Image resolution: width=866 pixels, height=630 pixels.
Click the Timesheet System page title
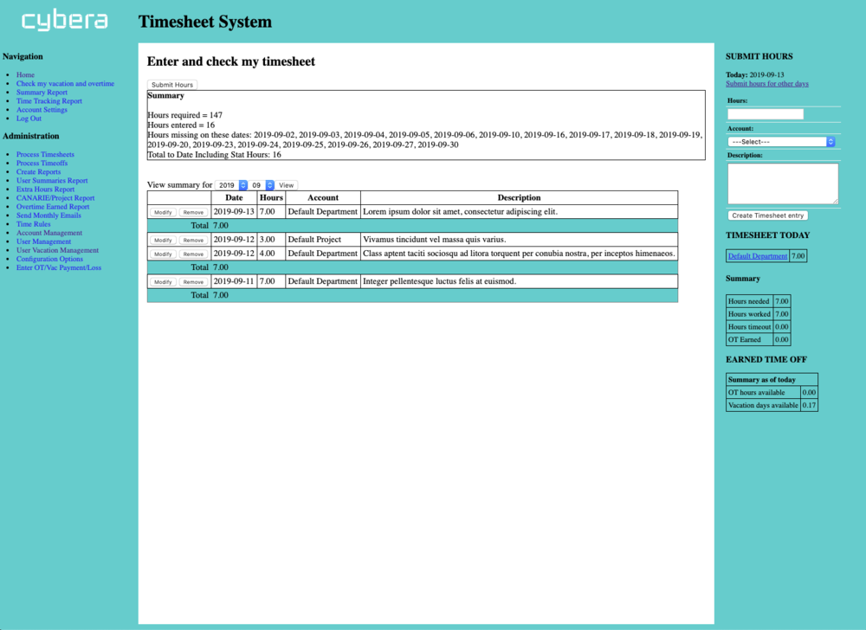[x=205, y=22]
